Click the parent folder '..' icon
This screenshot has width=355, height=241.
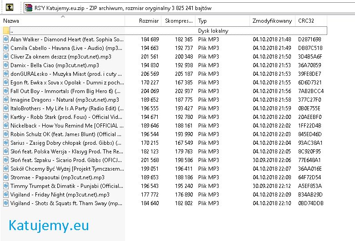tap(6, 30)
